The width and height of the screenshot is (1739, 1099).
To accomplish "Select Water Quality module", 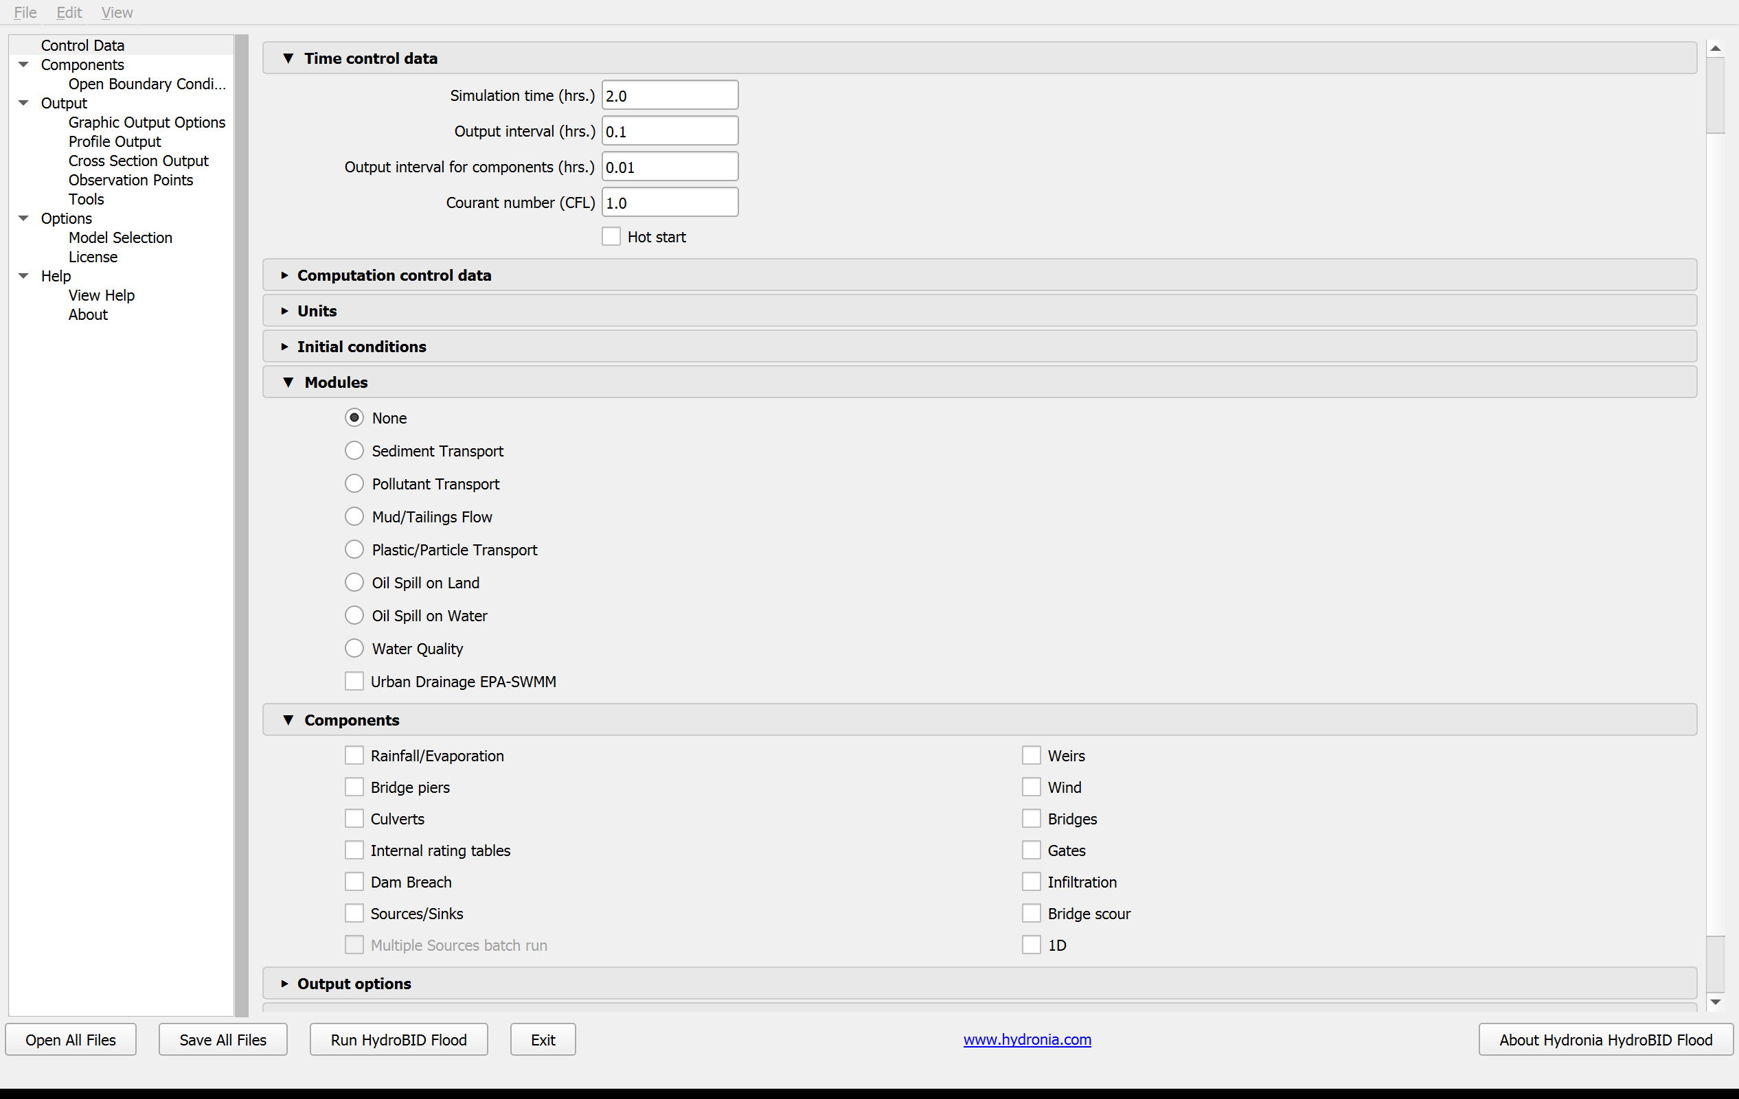I will coord(354,649).
